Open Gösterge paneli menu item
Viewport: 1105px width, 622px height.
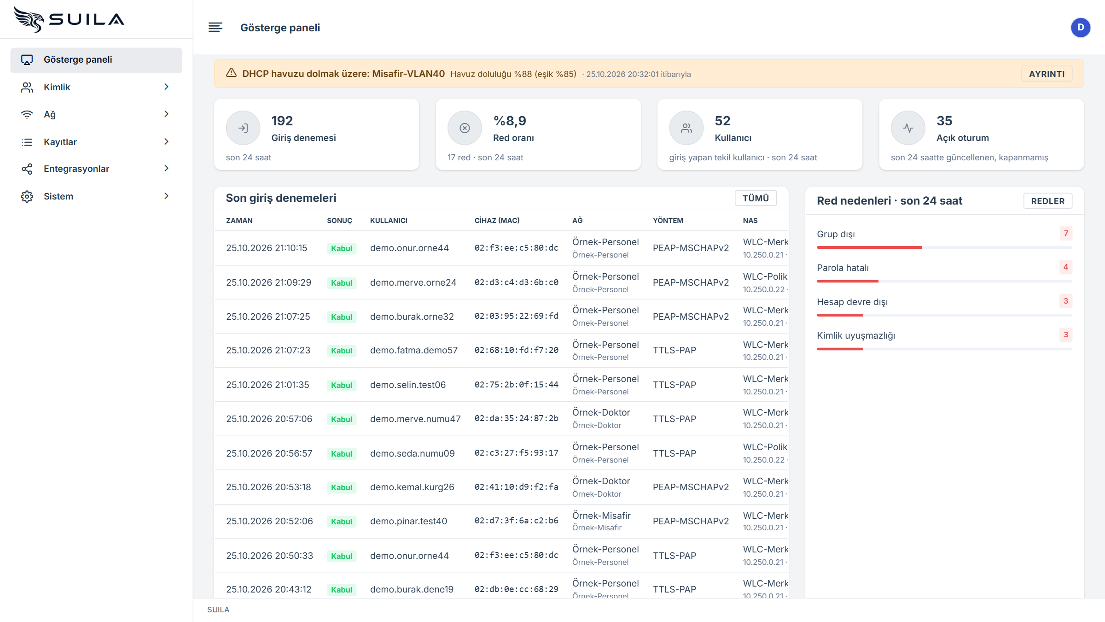pyautogui.click(x=96, y=60)
